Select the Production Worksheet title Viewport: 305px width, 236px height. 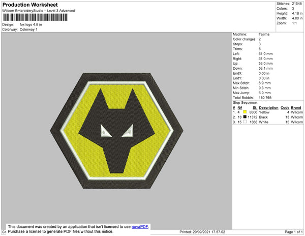(30, 5)
